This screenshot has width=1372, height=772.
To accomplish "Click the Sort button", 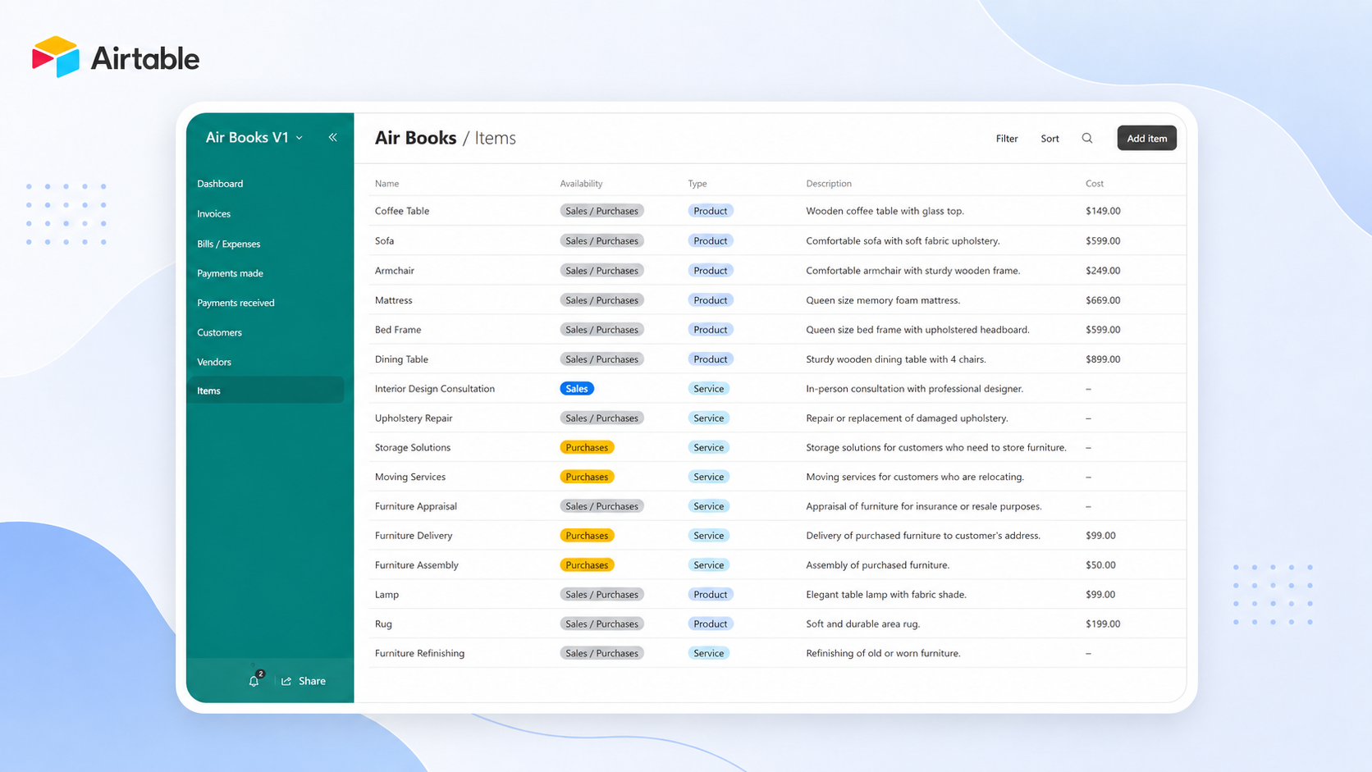I will pyautogui.click(x=1050, y=139).
